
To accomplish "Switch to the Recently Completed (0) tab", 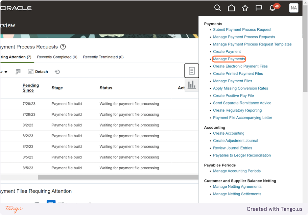I will (x=57, y=57).
